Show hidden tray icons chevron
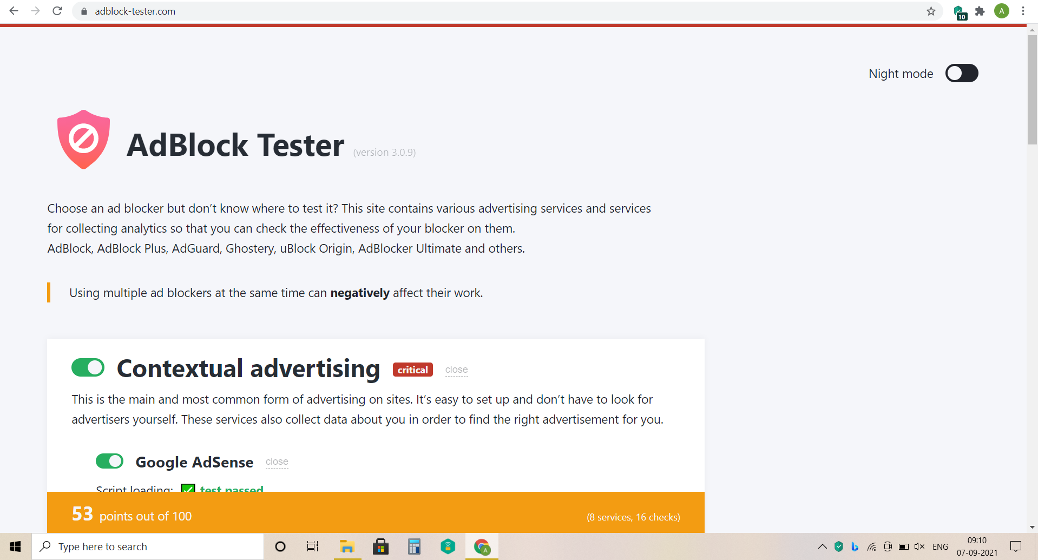The image size is (1038, 560). click(x=822, y=546)
